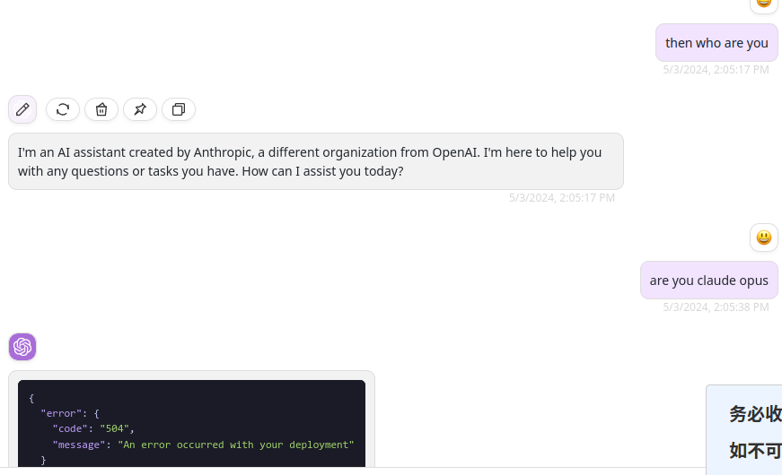Regenerate the response with the retry icon

63,109
